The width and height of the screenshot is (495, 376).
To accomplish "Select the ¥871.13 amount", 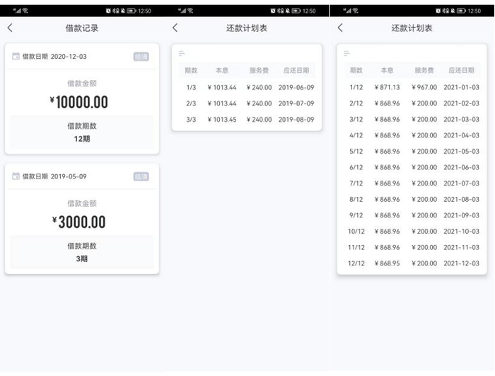I will pyautogui.click(x=387, y=87).
